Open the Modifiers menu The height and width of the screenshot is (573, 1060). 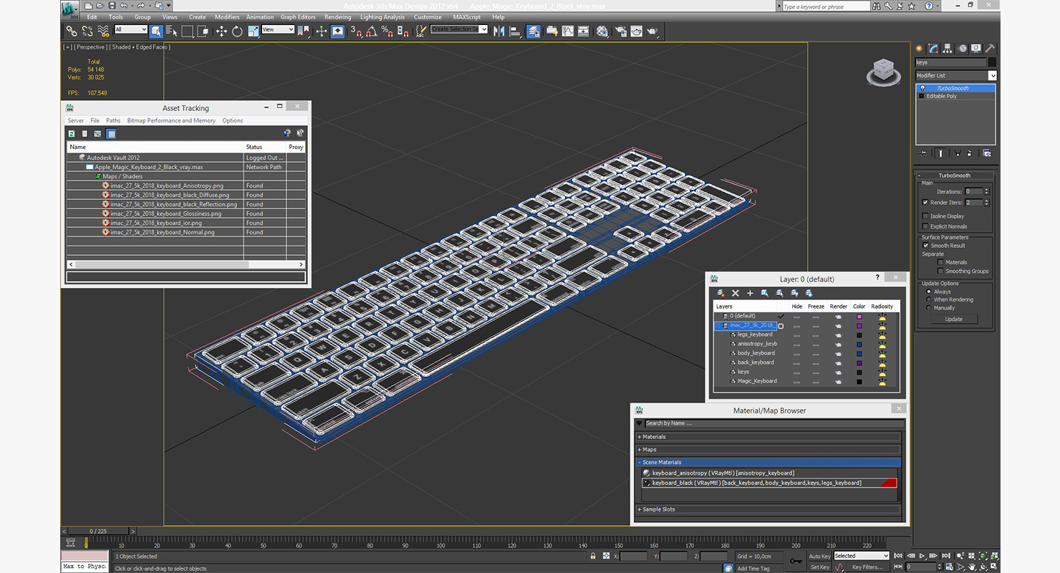pyautogui.click(x=227, y=17)
